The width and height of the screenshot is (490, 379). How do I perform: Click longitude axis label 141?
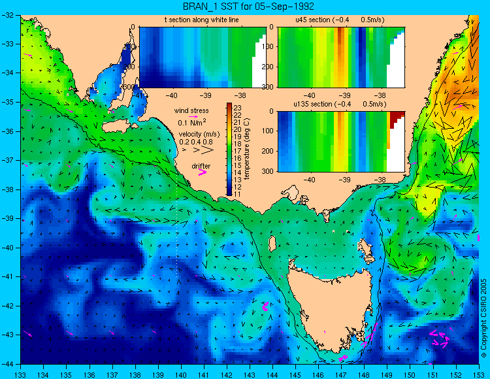pos(204,375)
